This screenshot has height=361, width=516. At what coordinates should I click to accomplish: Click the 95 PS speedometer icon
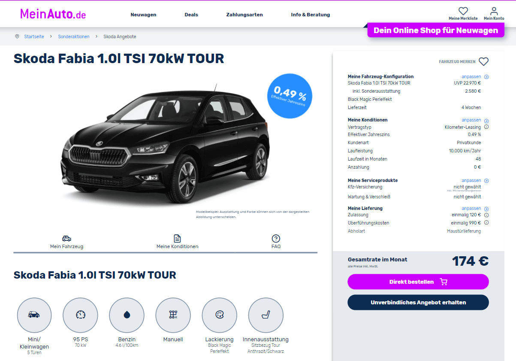[80, 315]
